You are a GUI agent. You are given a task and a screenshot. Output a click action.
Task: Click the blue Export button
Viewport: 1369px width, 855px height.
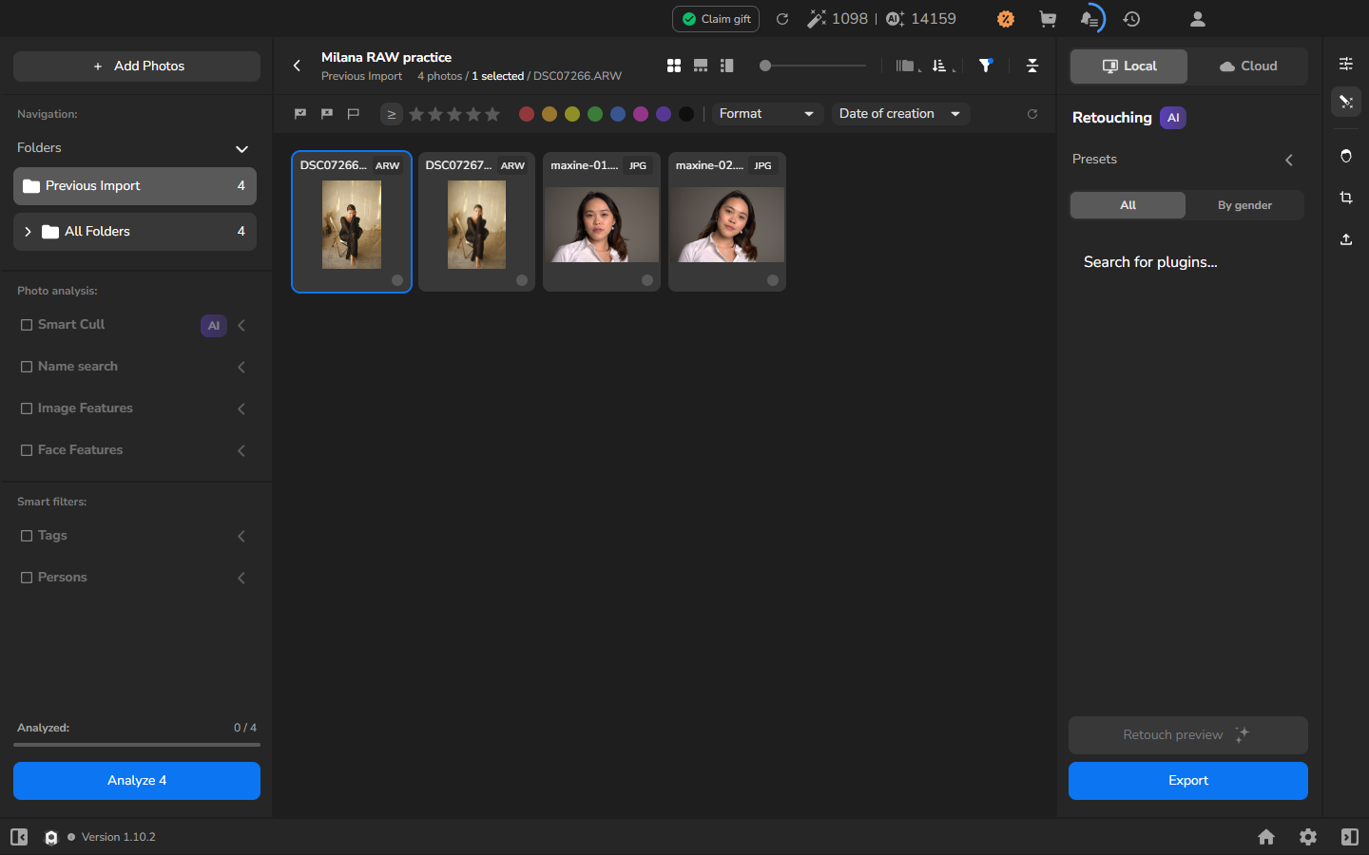[x=1188, y=781]
